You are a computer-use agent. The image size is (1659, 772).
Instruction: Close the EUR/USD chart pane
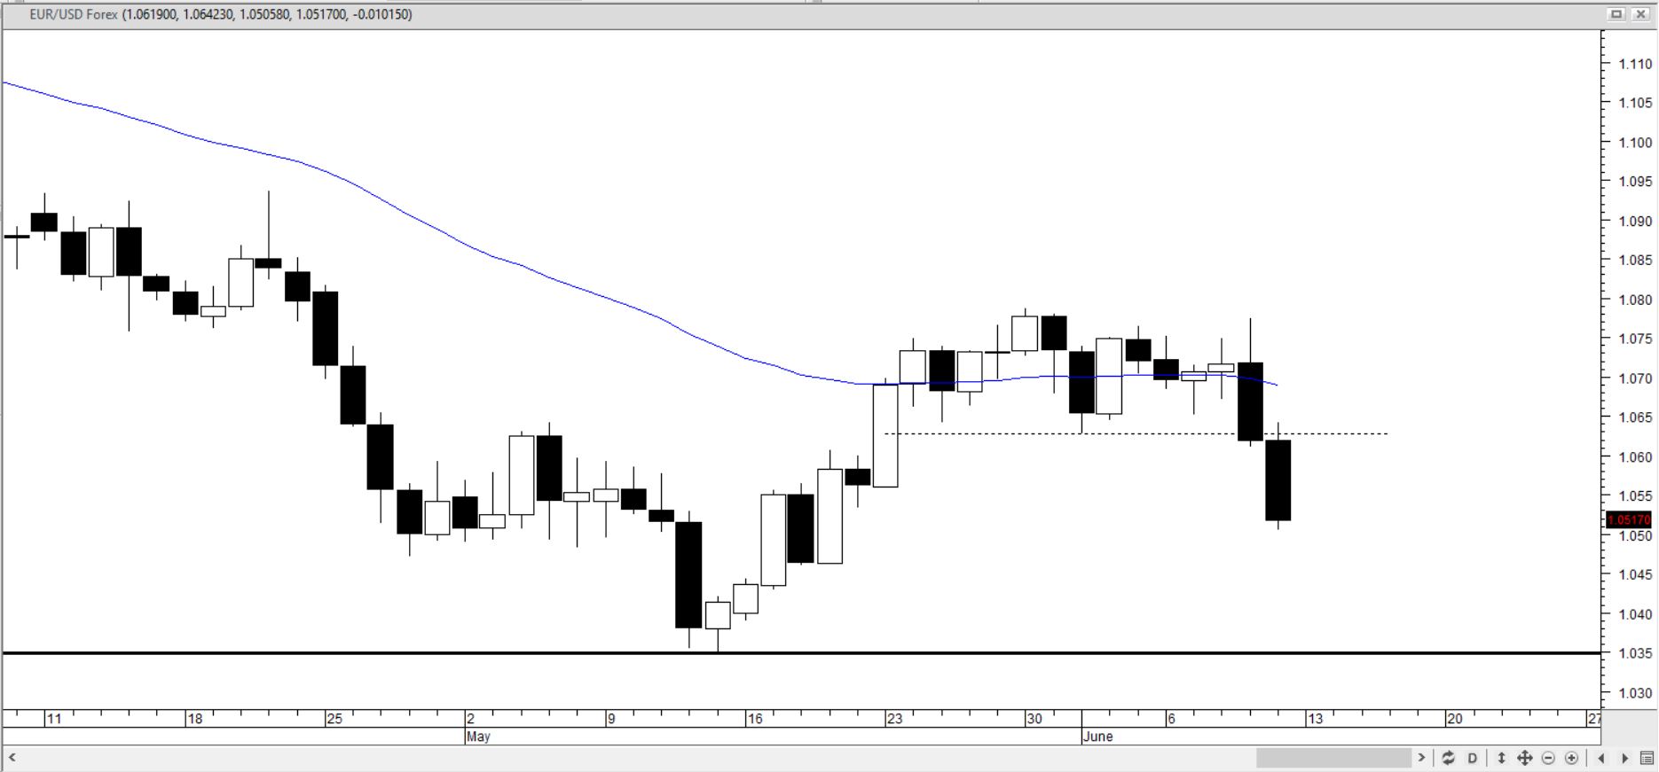coord(1640,14)
